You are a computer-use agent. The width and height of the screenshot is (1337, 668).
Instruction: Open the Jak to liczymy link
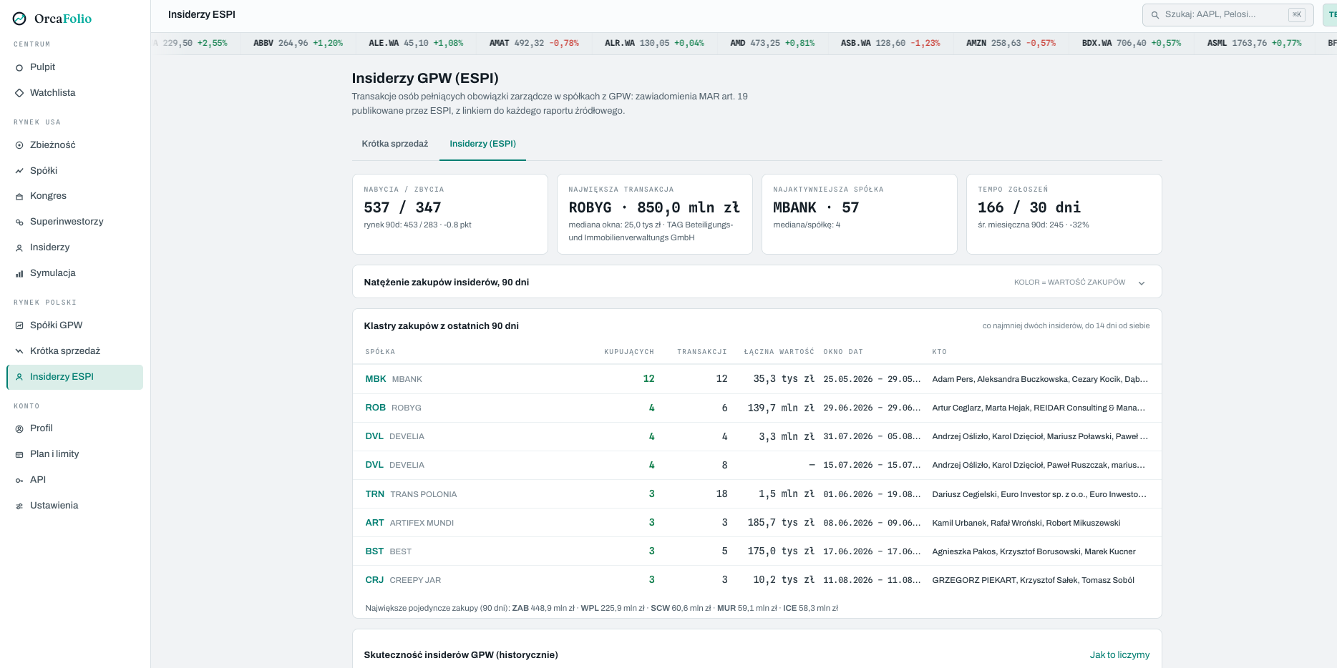1119,654
